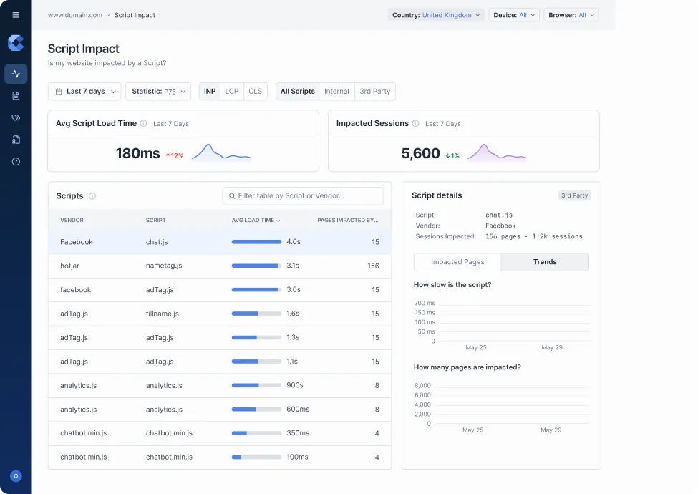Viewport: 698px width, 494px height.
Task: Switch to the Impacted Pages tab
Action: 457,262
